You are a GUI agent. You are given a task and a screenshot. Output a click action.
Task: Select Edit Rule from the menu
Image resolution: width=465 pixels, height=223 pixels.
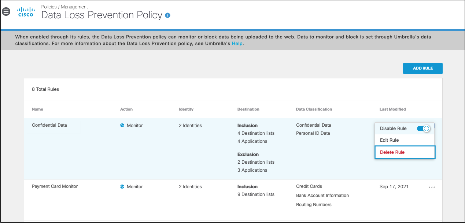tap(390, 140)
